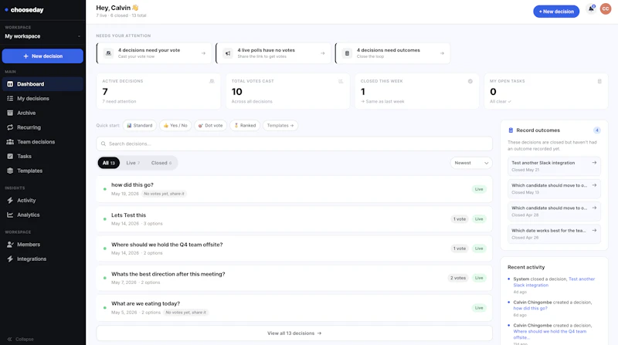Open What are we eating today? decision

tap(294, 308)
